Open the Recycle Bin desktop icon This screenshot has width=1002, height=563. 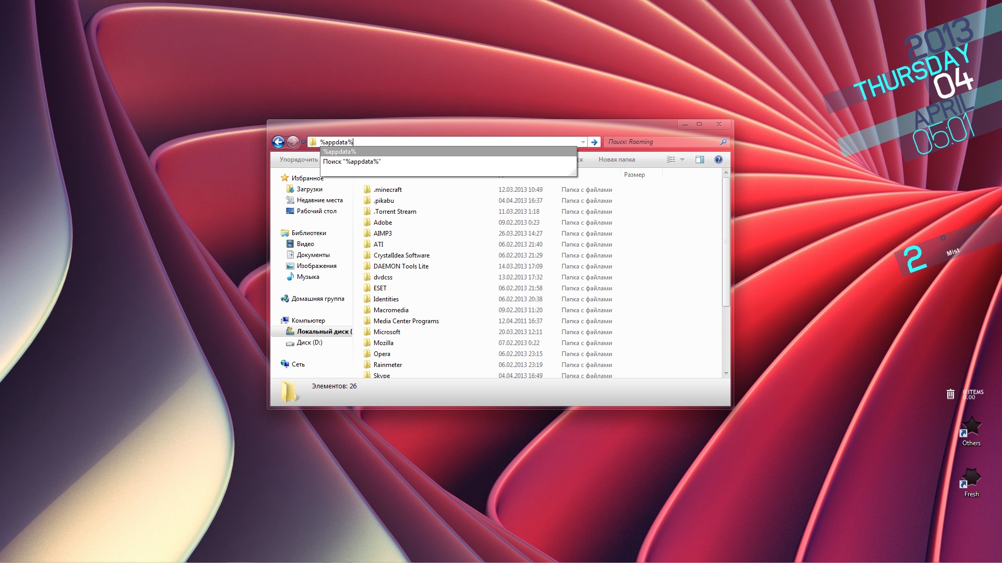click(x=950, y=394)
